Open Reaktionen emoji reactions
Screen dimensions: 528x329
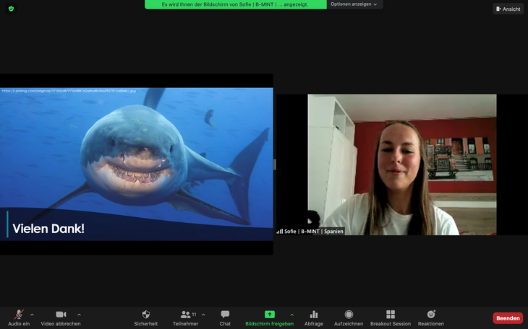pyautogui.click(x=431, y=315)
